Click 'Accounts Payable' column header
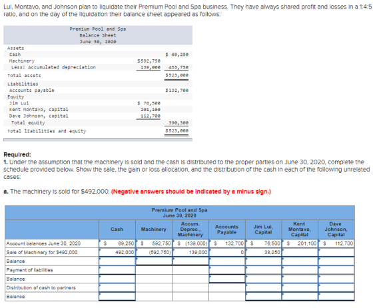 (226, 230)
